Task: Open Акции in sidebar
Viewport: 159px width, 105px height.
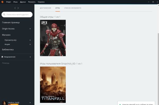Action: [7, 44]
